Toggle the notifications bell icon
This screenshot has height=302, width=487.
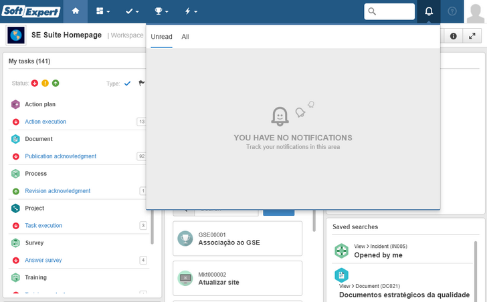click(x=429, y=11)
